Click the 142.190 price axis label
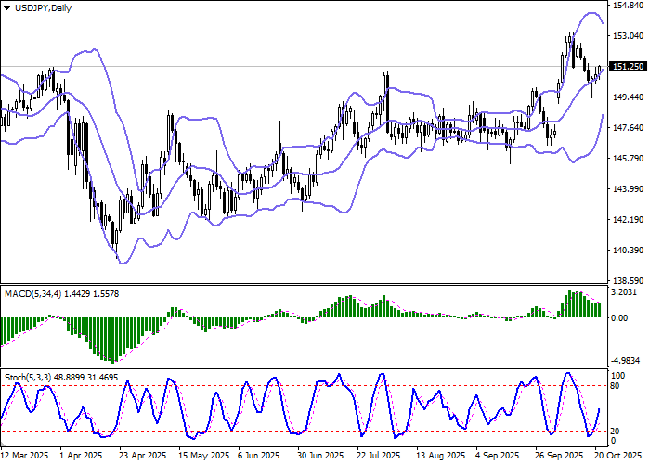 point(630,220)
